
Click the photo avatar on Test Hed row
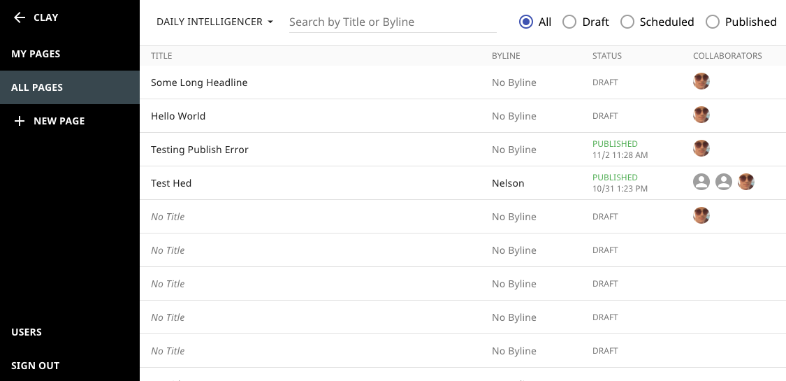click(x=746, y=182)
